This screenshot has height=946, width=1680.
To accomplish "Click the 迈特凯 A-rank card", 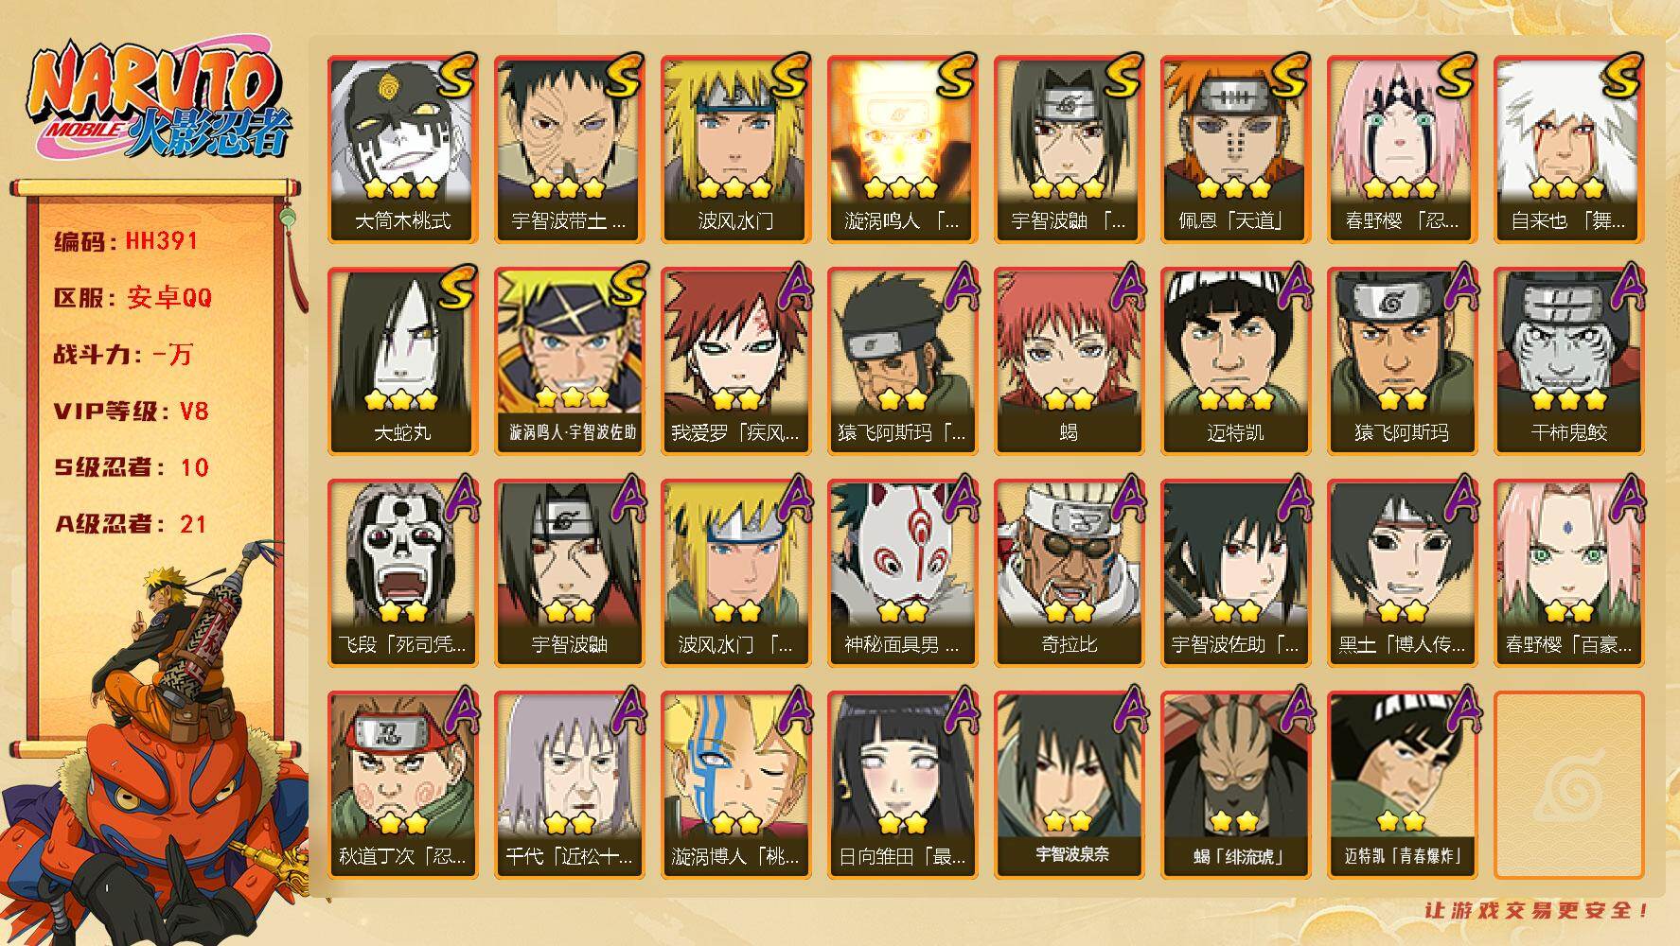I will (x=1235, y=361).
